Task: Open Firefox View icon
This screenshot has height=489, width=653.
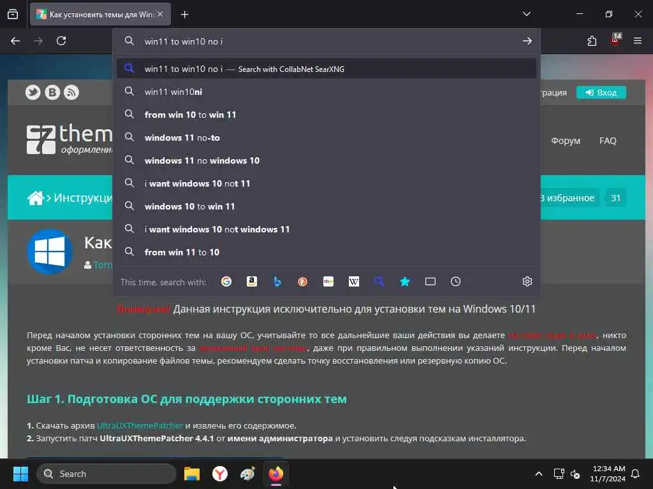Action: 13,15
